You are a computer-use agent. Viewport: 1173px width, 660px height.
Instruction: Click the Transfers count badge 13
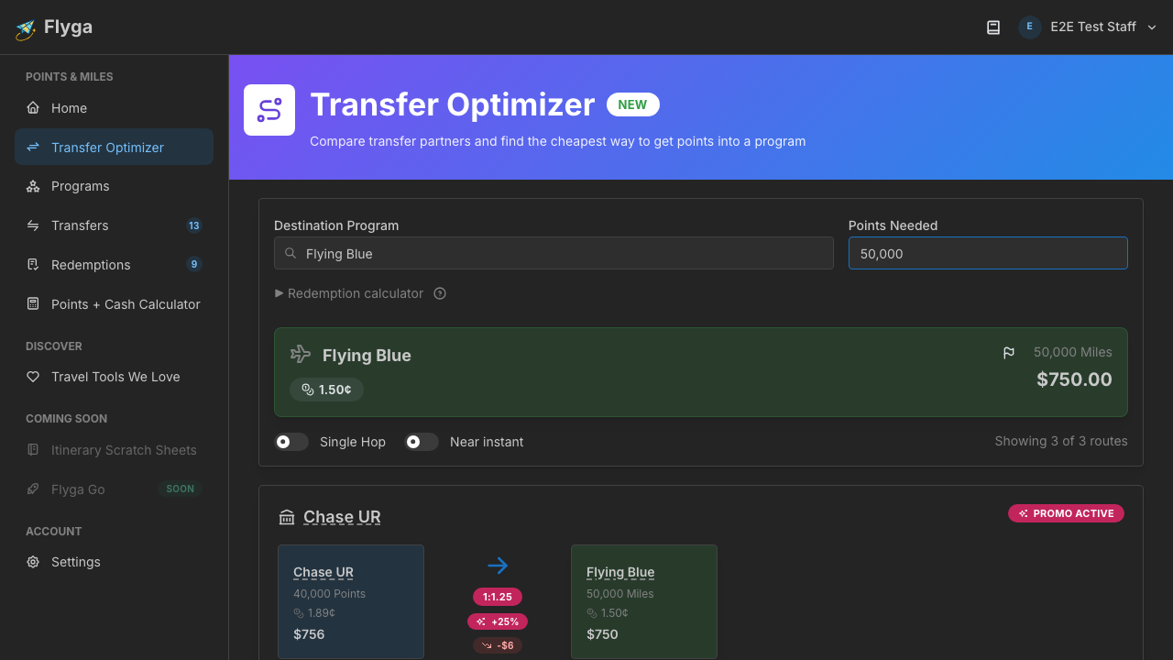(193, 225)
